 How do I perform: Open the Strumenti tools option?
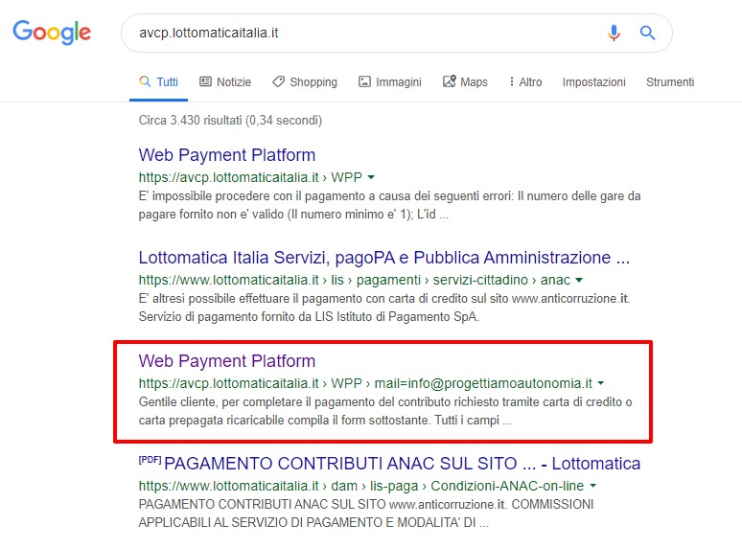(670, 81)
